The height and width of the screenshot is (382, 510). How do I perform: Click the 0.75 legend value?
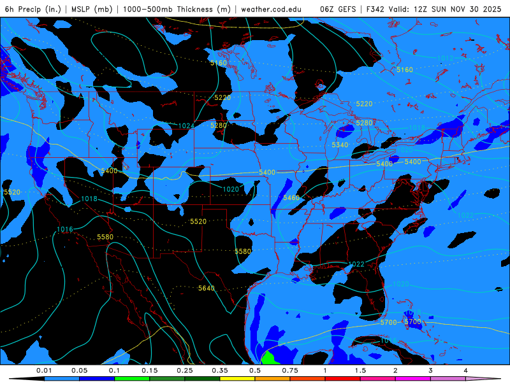[290, 371]
